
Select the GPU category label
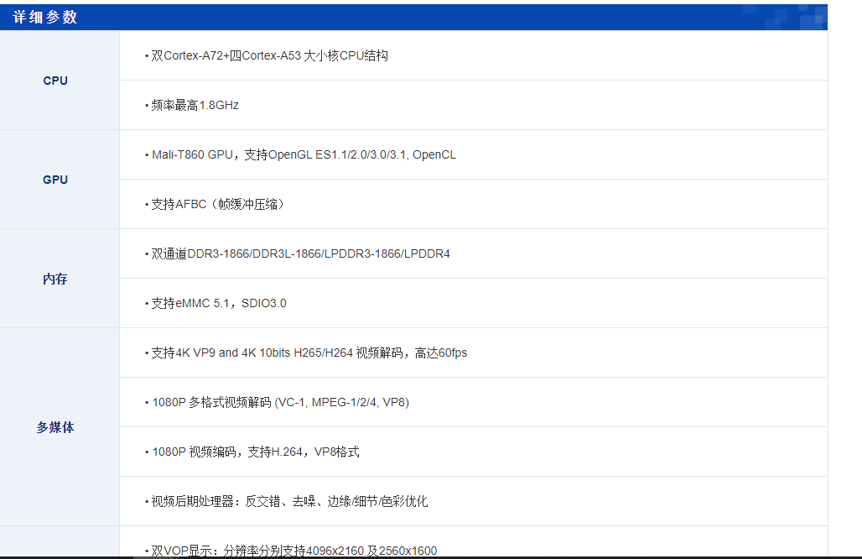tap(55, 180)
